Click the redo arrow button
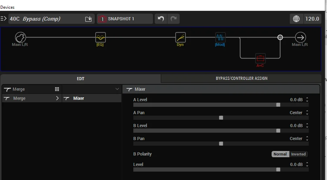 174,19
